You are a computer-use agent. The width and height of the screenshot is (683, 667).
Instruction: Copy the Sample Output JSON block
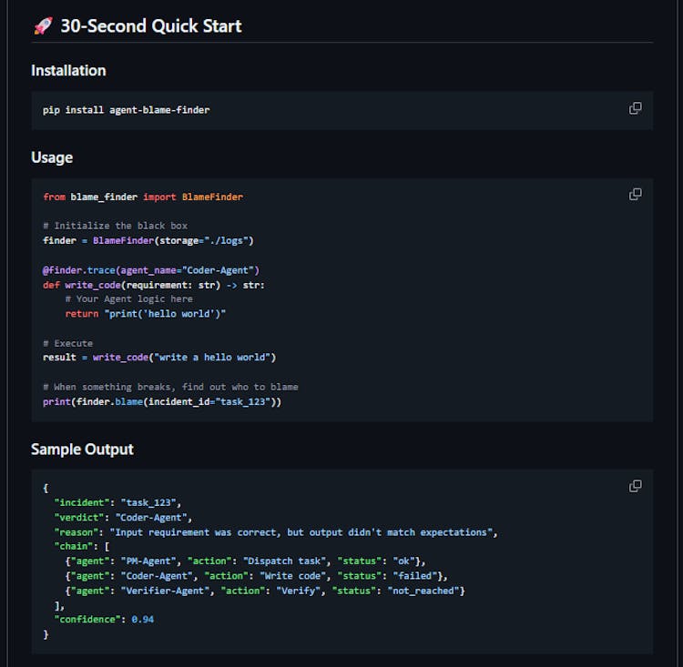pos(635,486)
